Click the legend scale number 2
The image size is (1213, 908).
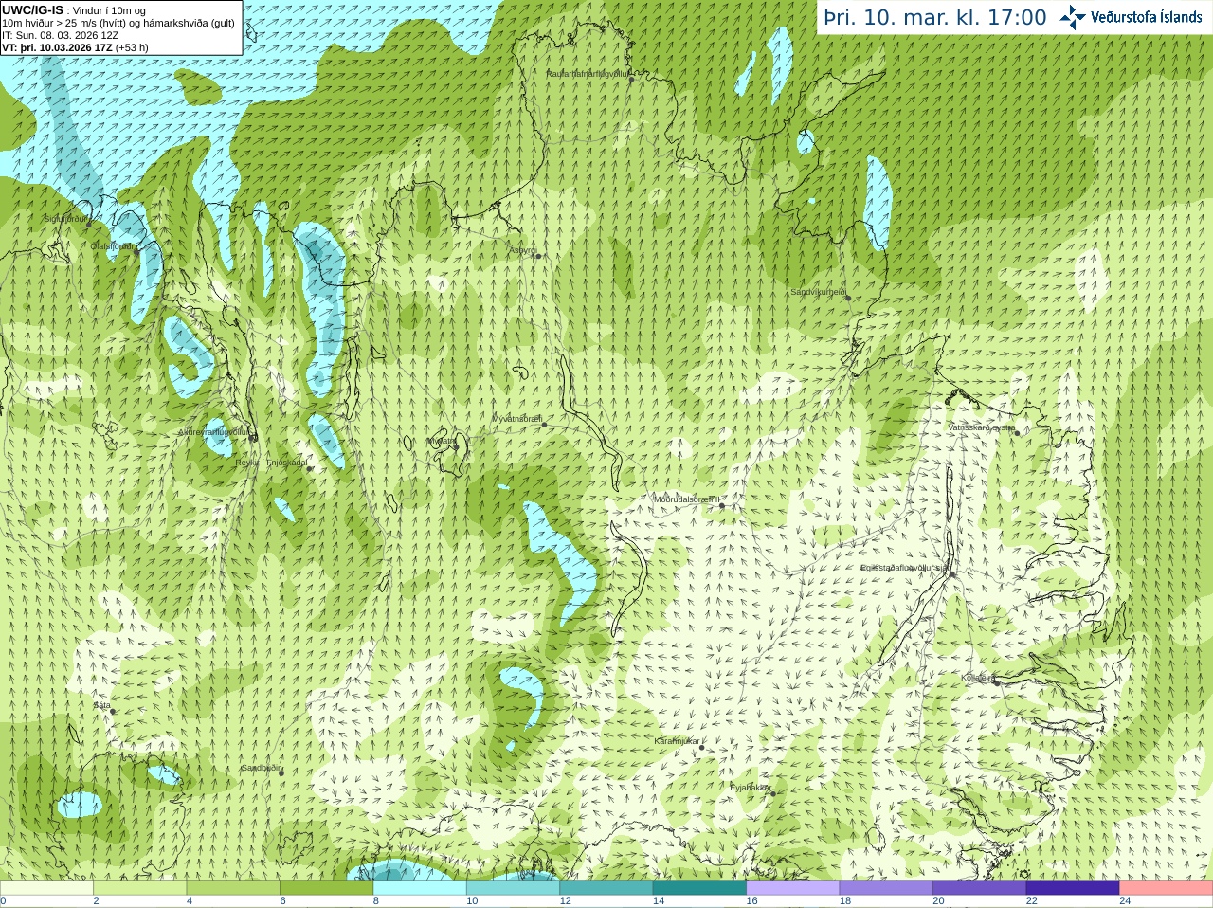[x=96, y=901]
